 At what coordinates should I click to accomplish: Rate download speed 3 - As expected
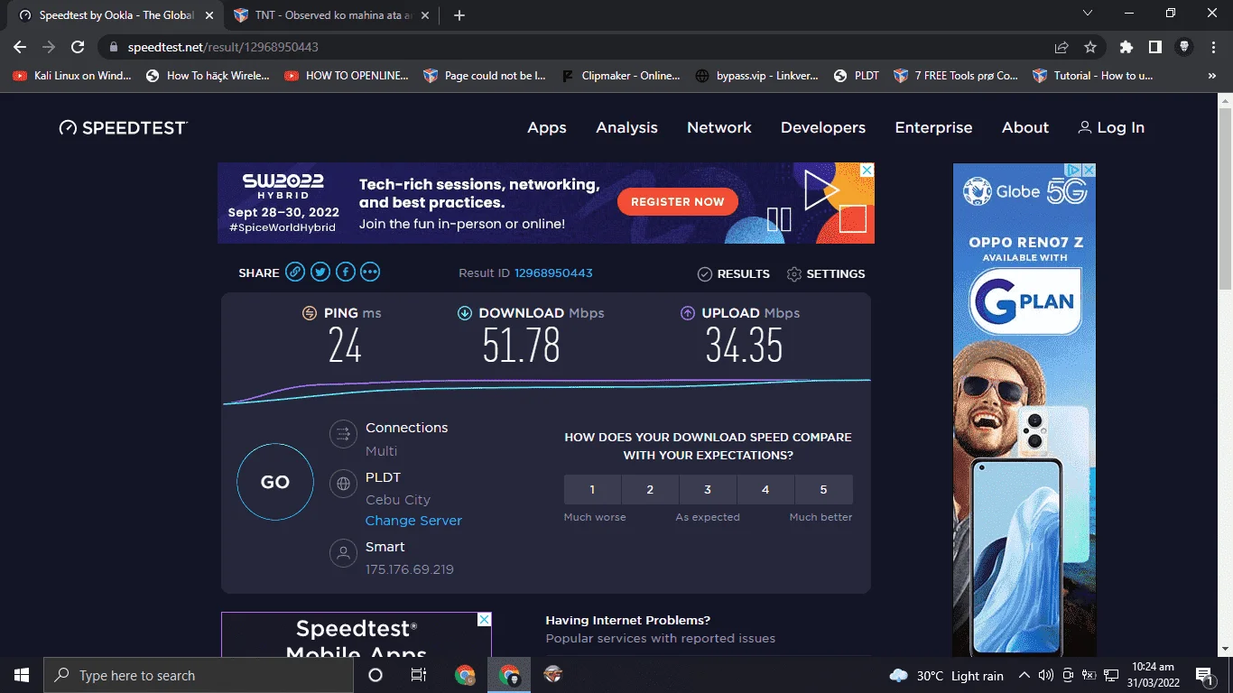[708, 489]
